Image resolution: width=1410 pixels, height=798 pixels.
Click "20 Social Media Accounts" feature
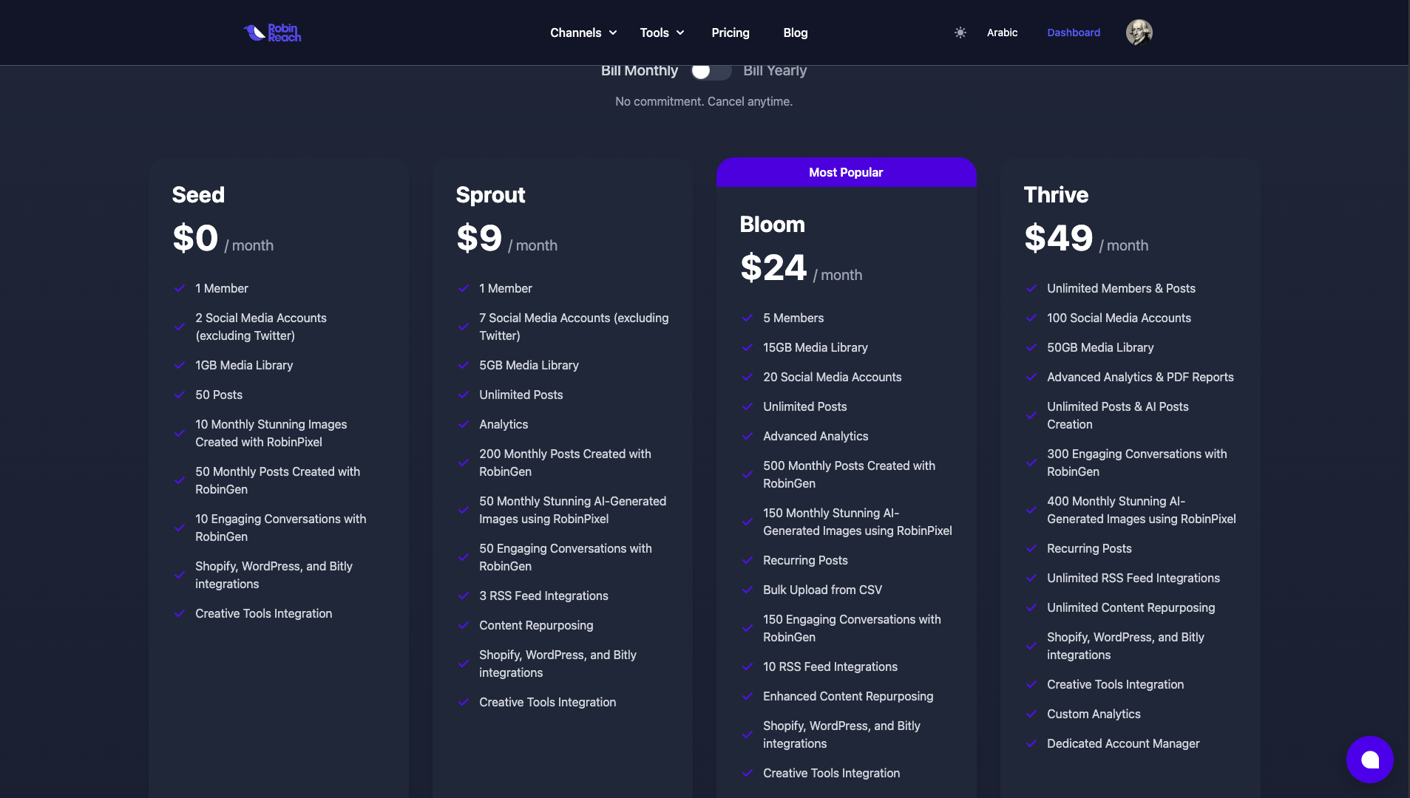click(833, 377)
